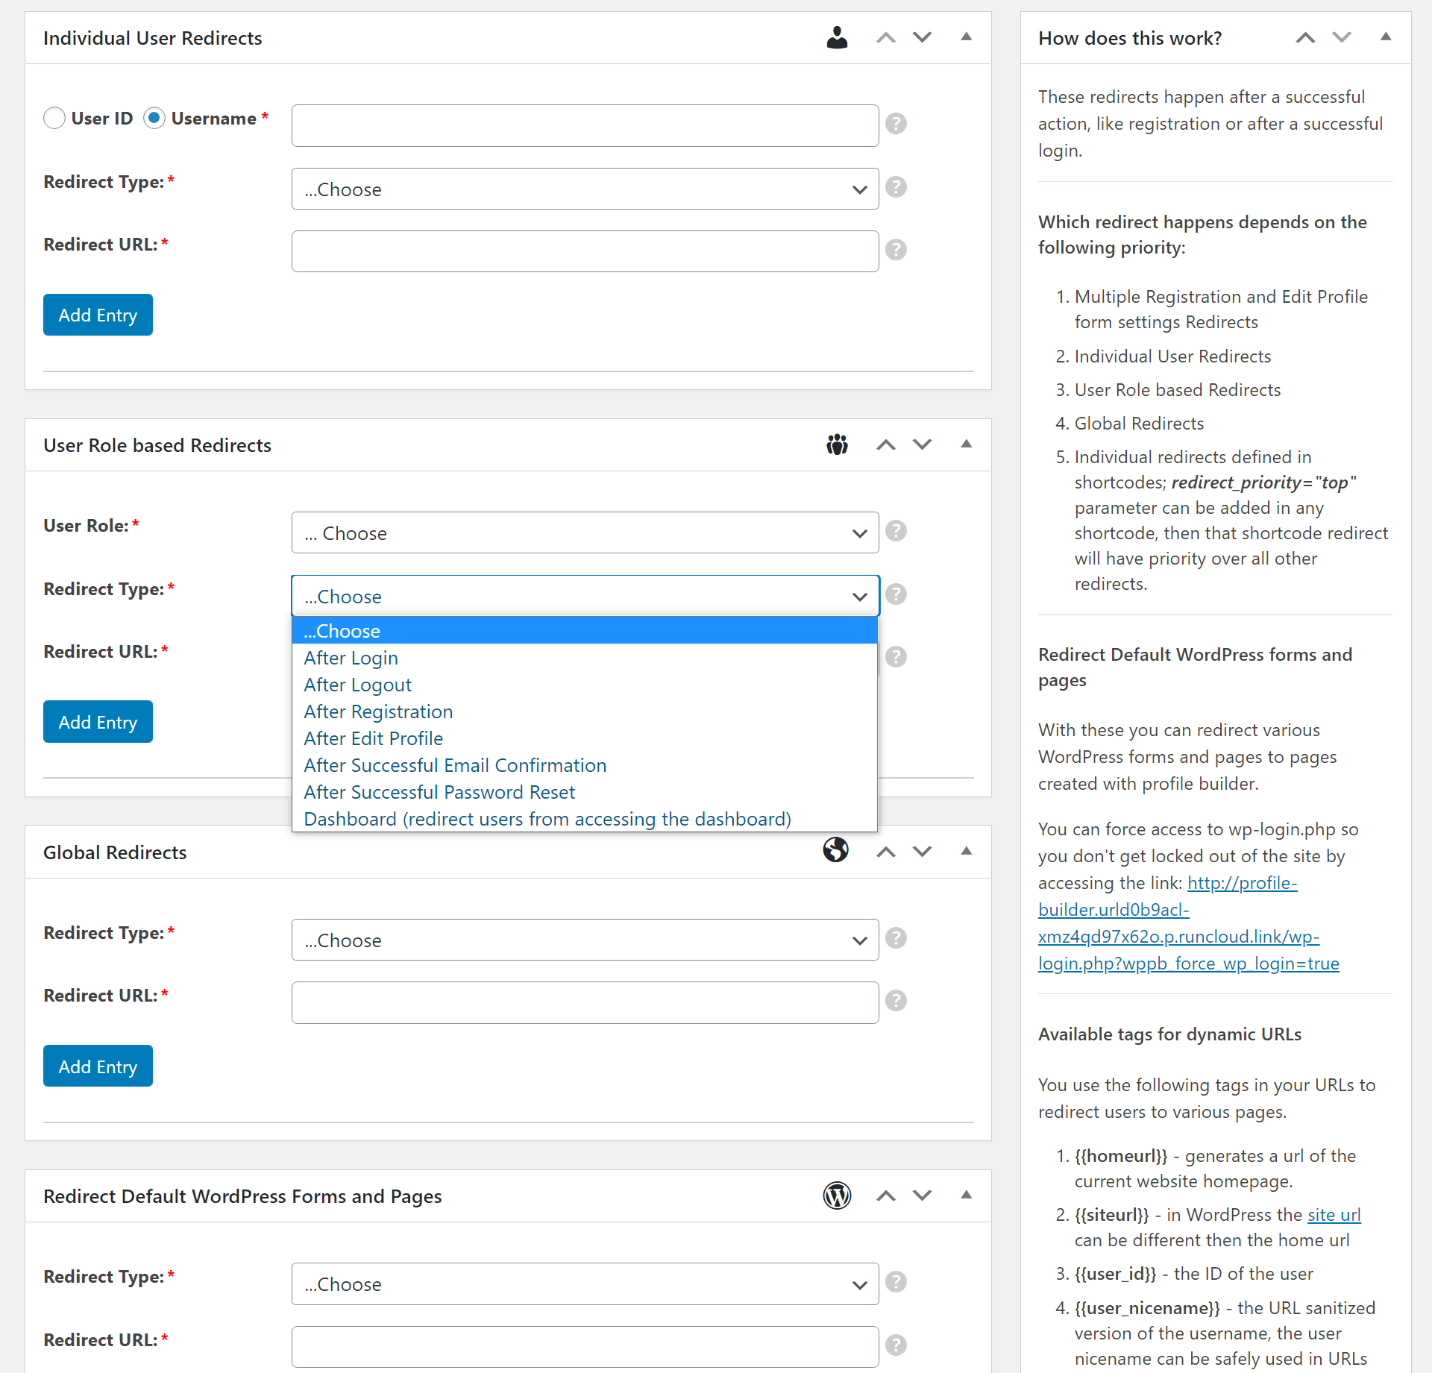The height and width of the screenshot is (1373, 1432).
Task: Move Redirect Default WordPress Forms panel down
Action: [923, 1196]
